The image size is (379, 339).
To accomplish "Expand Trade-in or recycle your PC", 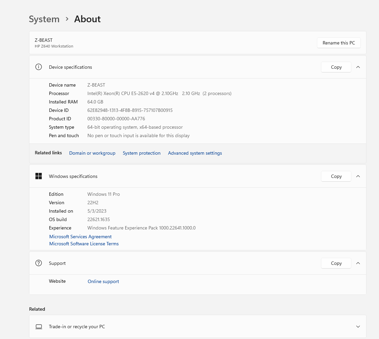I will click(358, 327).
